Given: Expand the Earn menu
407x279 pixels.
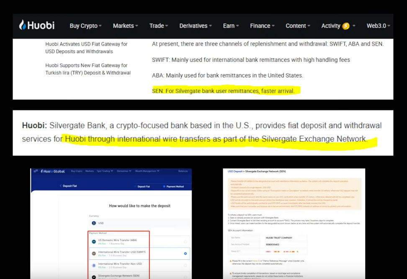Looking at the screenshot, I should (231, 26).
